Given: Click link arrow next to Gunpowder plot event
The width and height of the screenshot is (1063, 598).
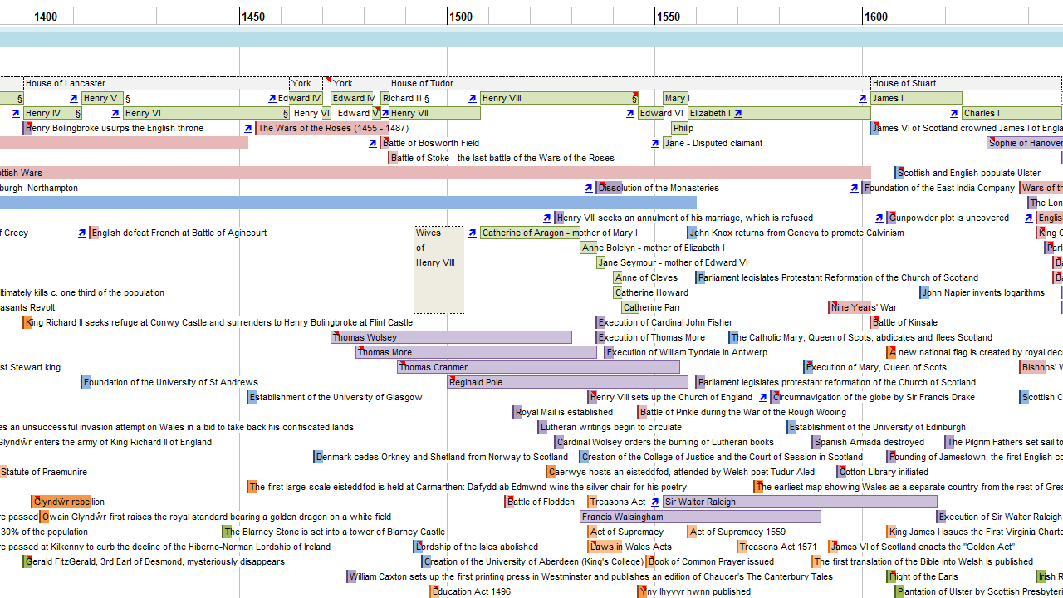Looking at the screenshot, I should [879, 218].
